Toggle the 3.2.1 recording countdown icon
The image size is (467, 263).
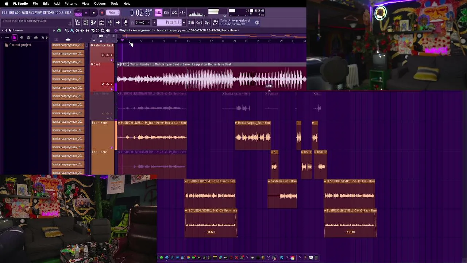tap(166, 12)
